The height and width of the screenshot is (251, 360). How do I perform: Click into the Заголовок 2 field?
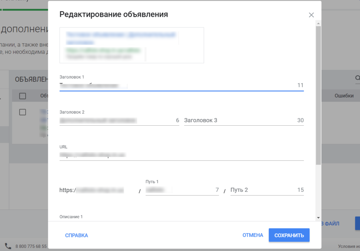click(x=118, y=120)
